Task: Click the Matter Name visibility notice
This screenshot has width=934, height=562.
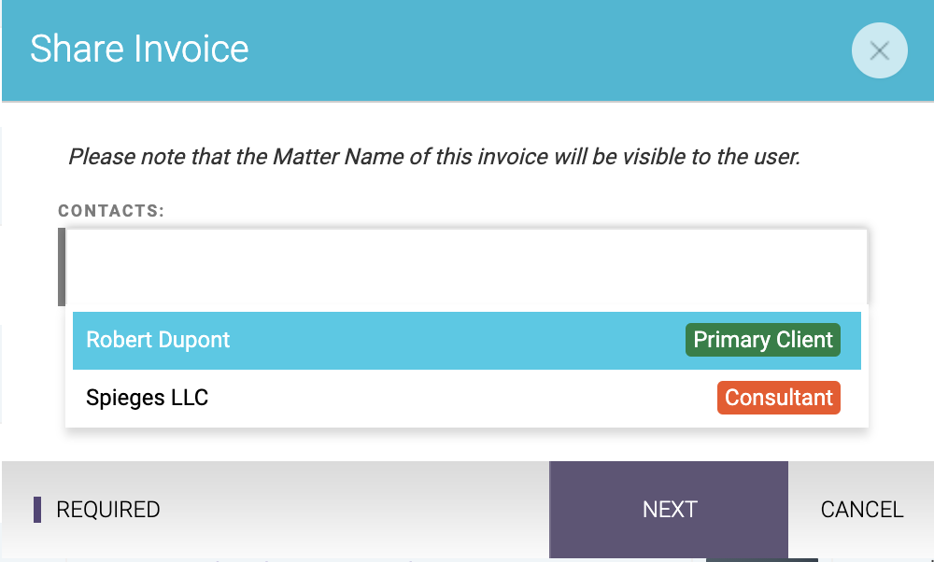Action: coord(434,157)
